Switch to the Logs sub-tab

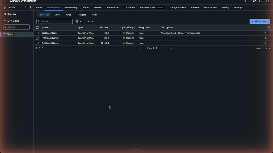[95, 15]
